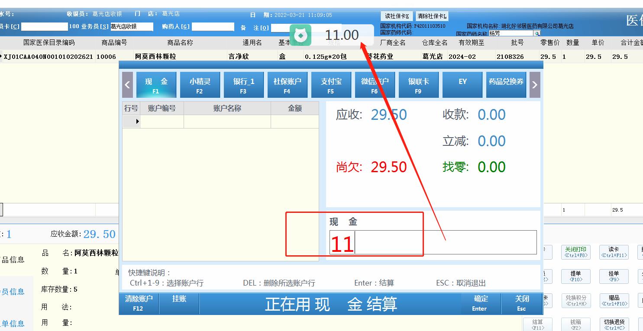This screenshot has width=643, height=331.
Task: Click the 数量 column header
Action: [573, 43]
